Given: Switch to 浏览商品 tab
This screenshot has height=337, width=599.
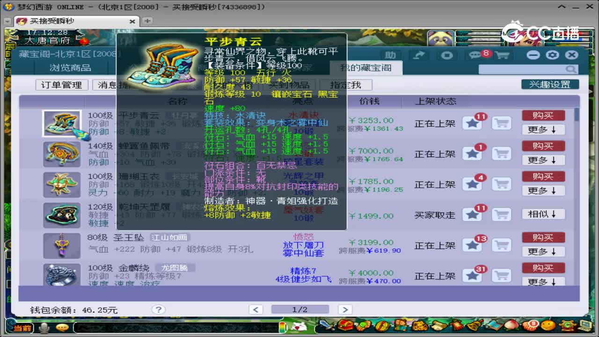Looking at the screenshot, I should [71, 68].
